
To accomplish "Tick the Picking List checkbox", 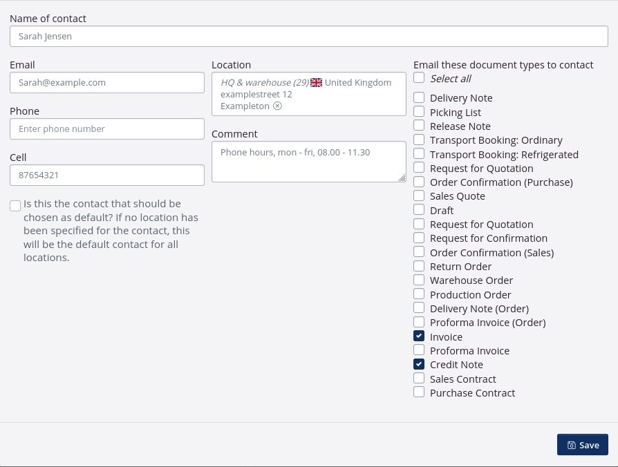I will pos(419,112).
